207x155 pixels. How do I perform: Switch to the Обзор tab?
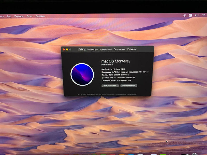(x=82, y=49)
